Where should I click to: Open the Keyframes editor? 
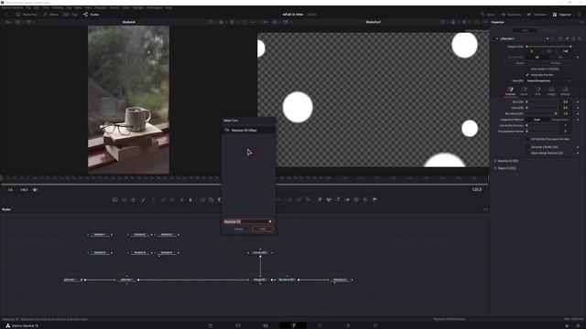click(x=511, y=15)
